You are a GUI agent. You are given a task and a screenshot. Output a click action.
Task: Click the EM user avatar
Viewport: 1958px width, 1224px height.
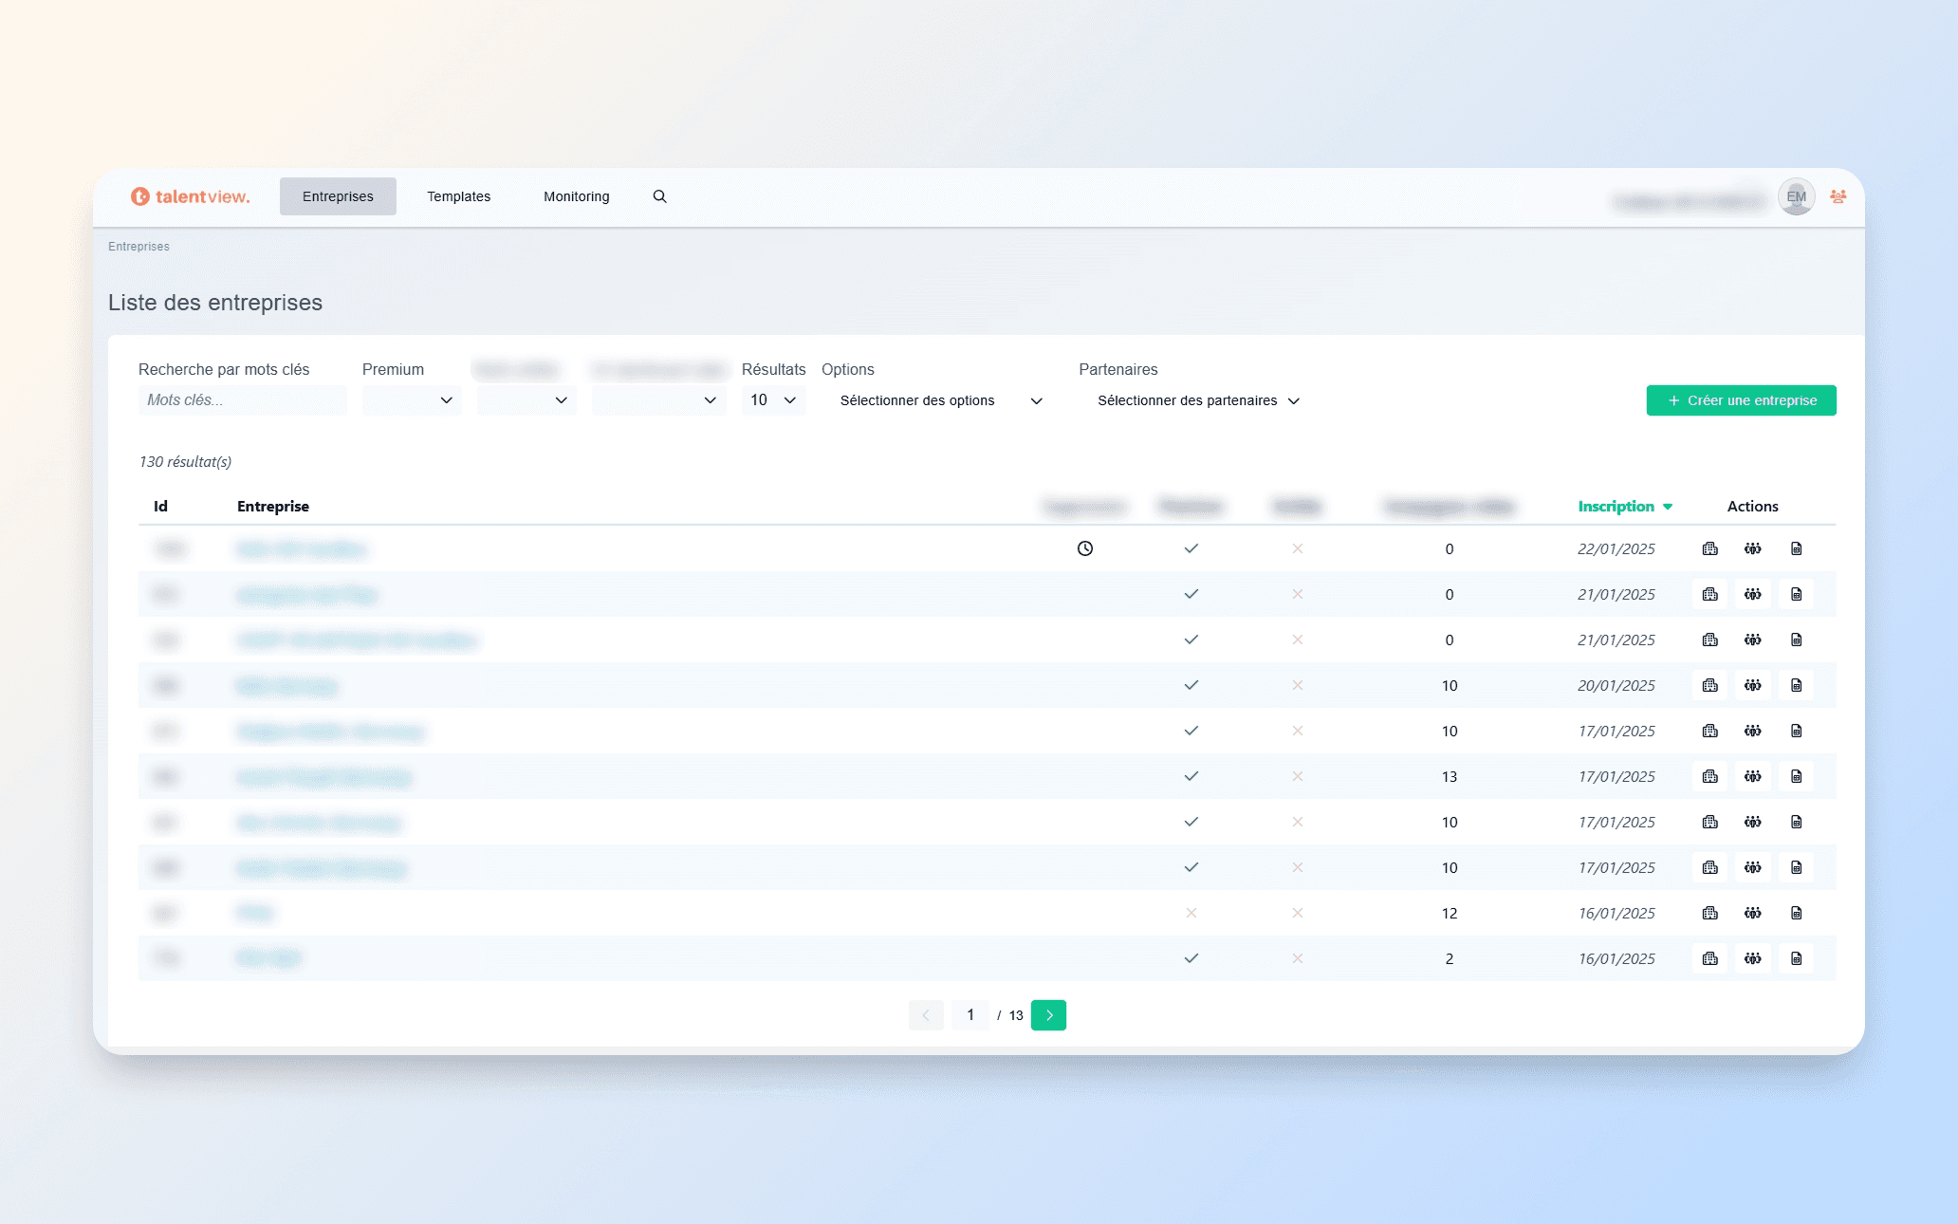[1796, 196]
